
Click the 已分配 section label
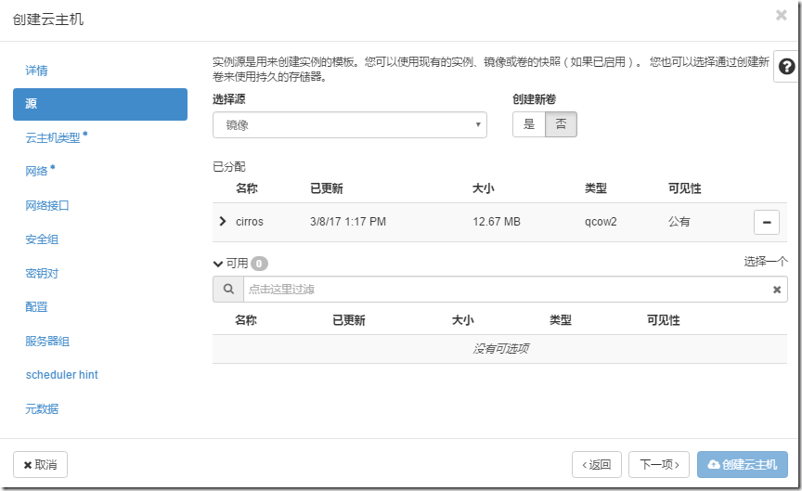click(x=229, y=167)
